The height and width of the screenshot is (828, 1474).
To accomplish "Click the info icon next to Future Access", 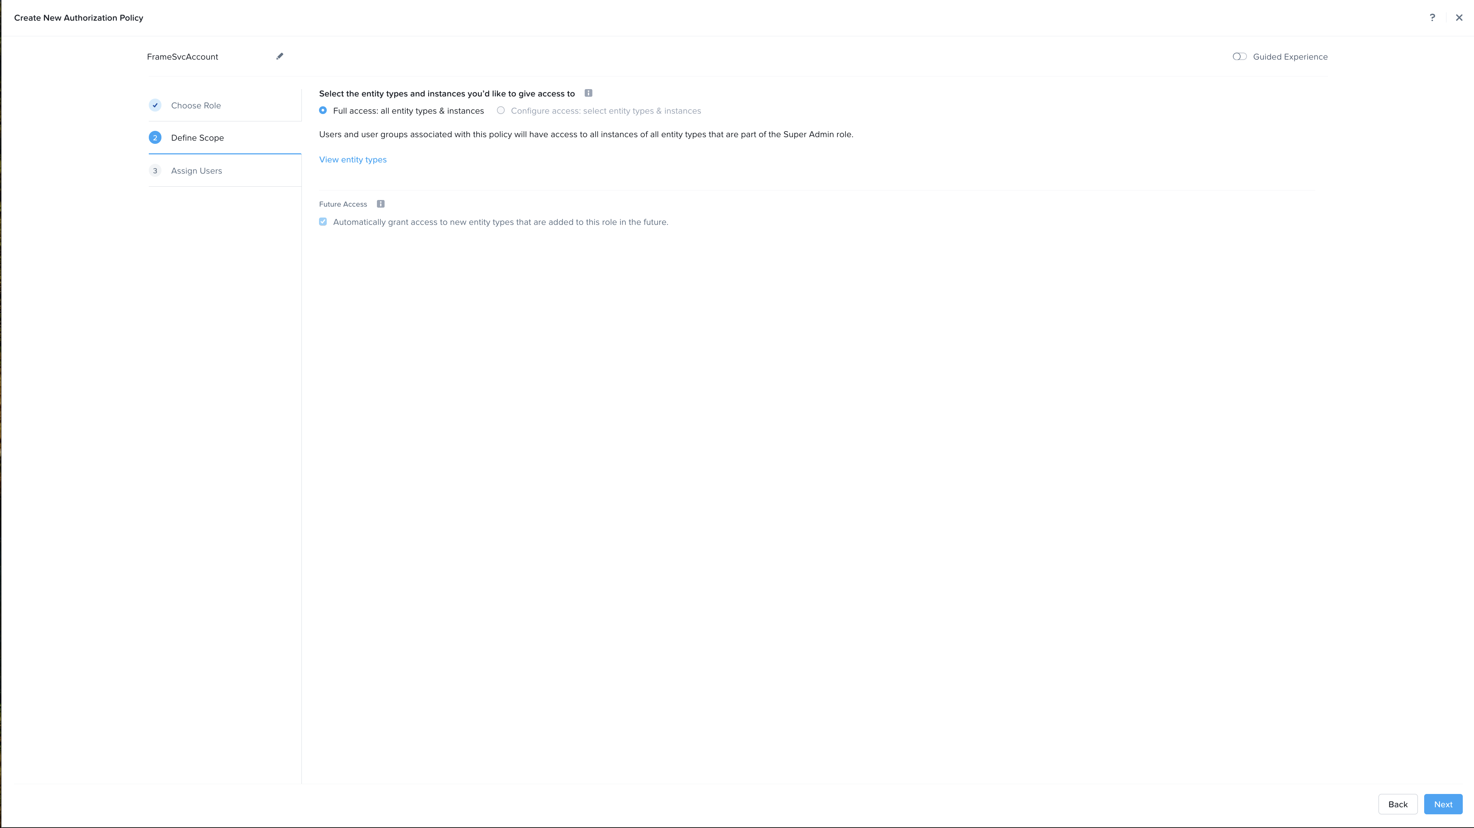I will (381, 203).
